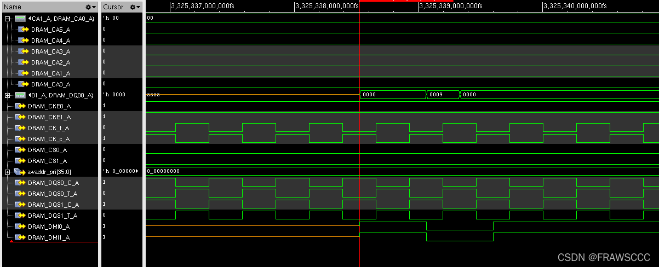This screenshot has width=659, height=267.
Task: Click cursor value 'h 0000 of DQ bus
Action: click(x=114, y=95)
